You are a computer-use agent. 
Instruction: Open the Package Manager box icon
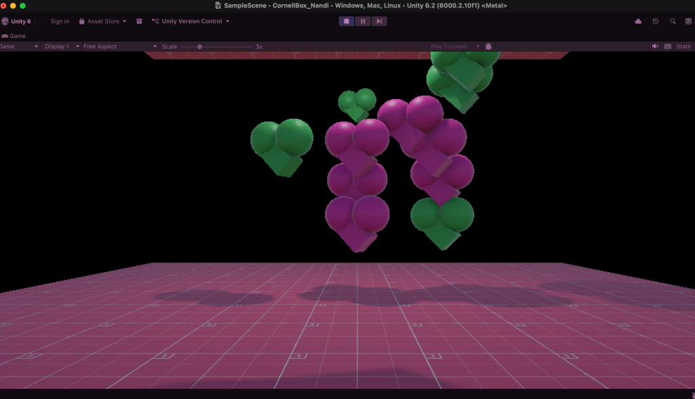click(x=139, y=21)
